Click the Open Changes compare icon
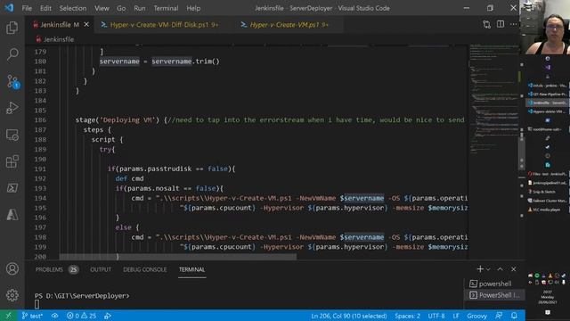Screen dimensions: 570x321 coord(486,24)
